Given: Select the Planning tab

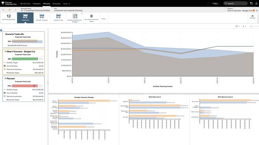Looking at the screenshot, I should (47, 4).
